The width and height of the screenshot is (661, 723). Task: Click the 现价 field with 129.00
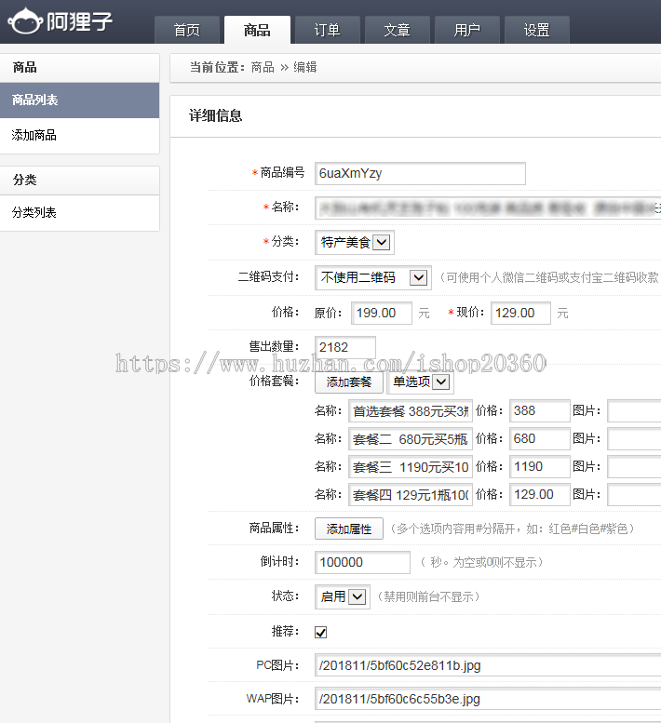520,313
